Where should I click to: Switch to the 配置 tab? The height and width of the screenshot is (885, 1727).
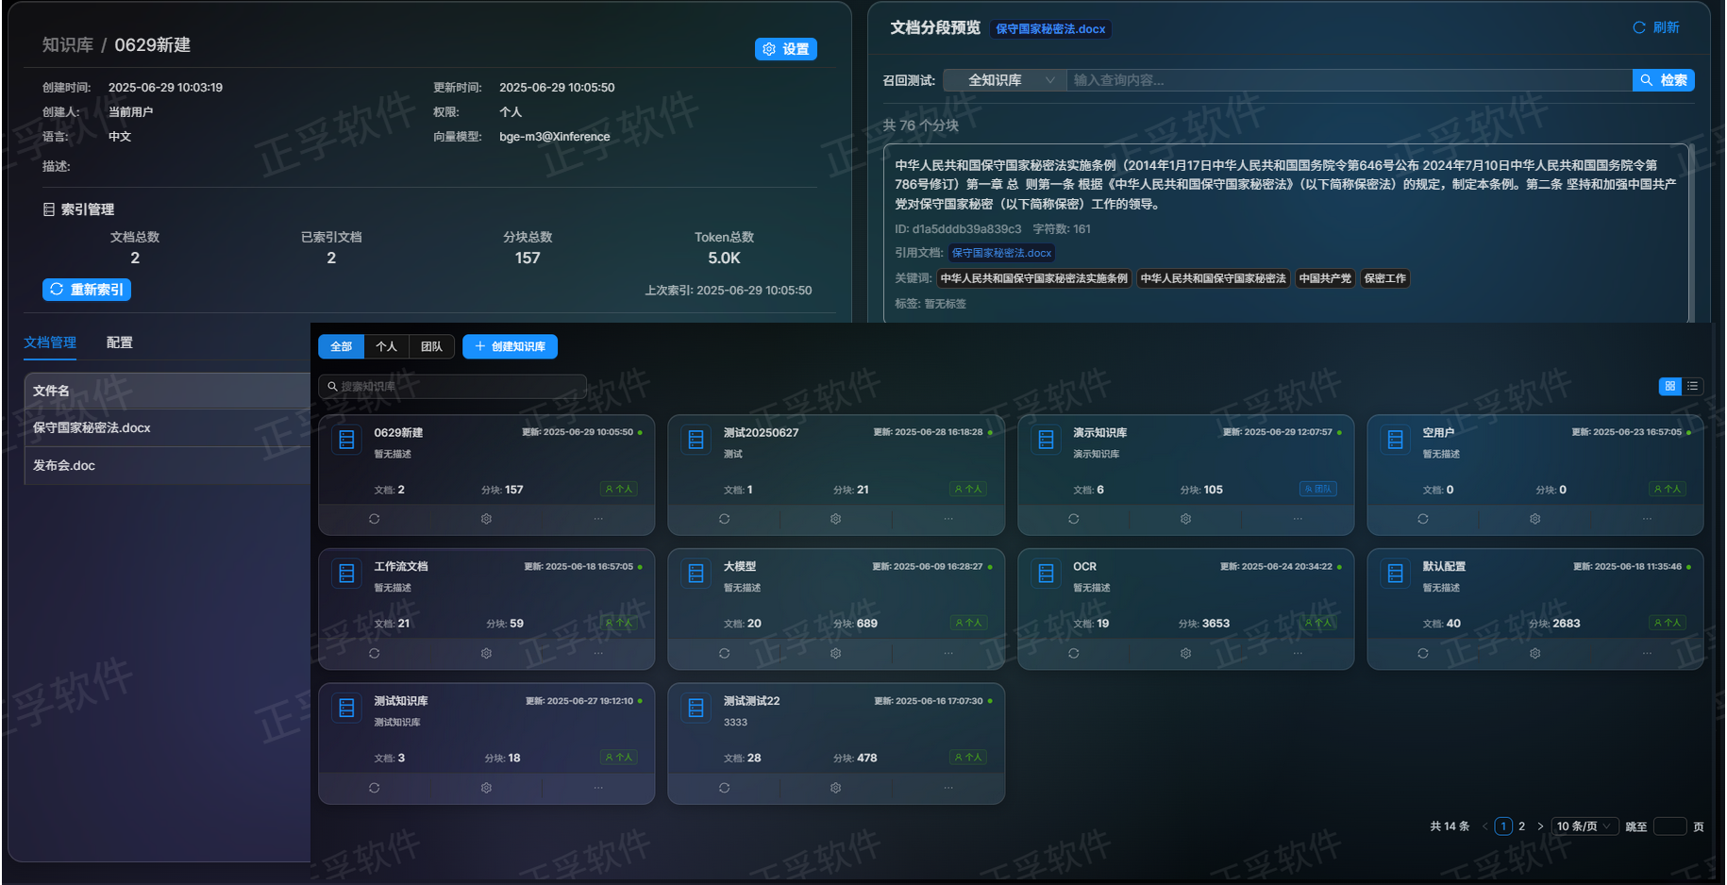pos(120,342)
